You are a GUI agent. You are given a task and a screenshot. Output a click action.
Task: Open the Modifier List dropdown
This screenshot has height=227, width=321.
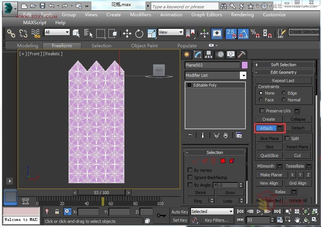click(x=243, y=75)
